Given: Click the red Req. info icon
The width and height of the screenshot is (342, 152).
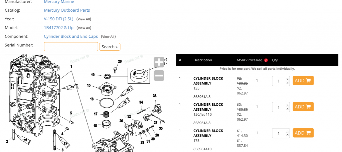Looking at the screenshot, I should click(x=266, y=60).
